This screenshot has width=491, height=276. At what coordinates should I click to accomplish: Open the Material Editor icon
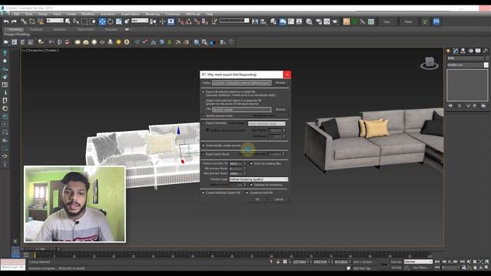[x=309, y=21]
